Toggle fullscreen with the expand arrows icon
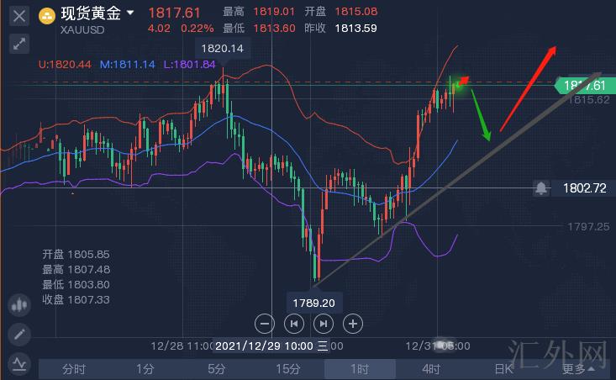Viewport: 616px width, 380px height. [18, 45]
